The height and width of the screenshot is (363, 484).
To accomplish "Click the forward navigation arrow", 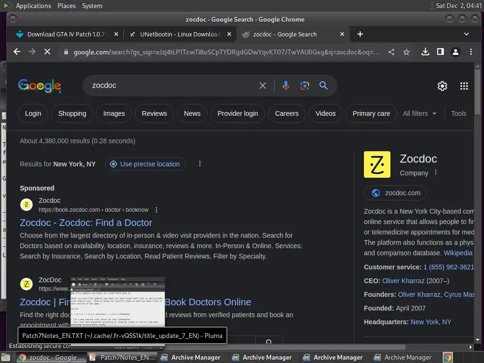I will tap(32, 52).
